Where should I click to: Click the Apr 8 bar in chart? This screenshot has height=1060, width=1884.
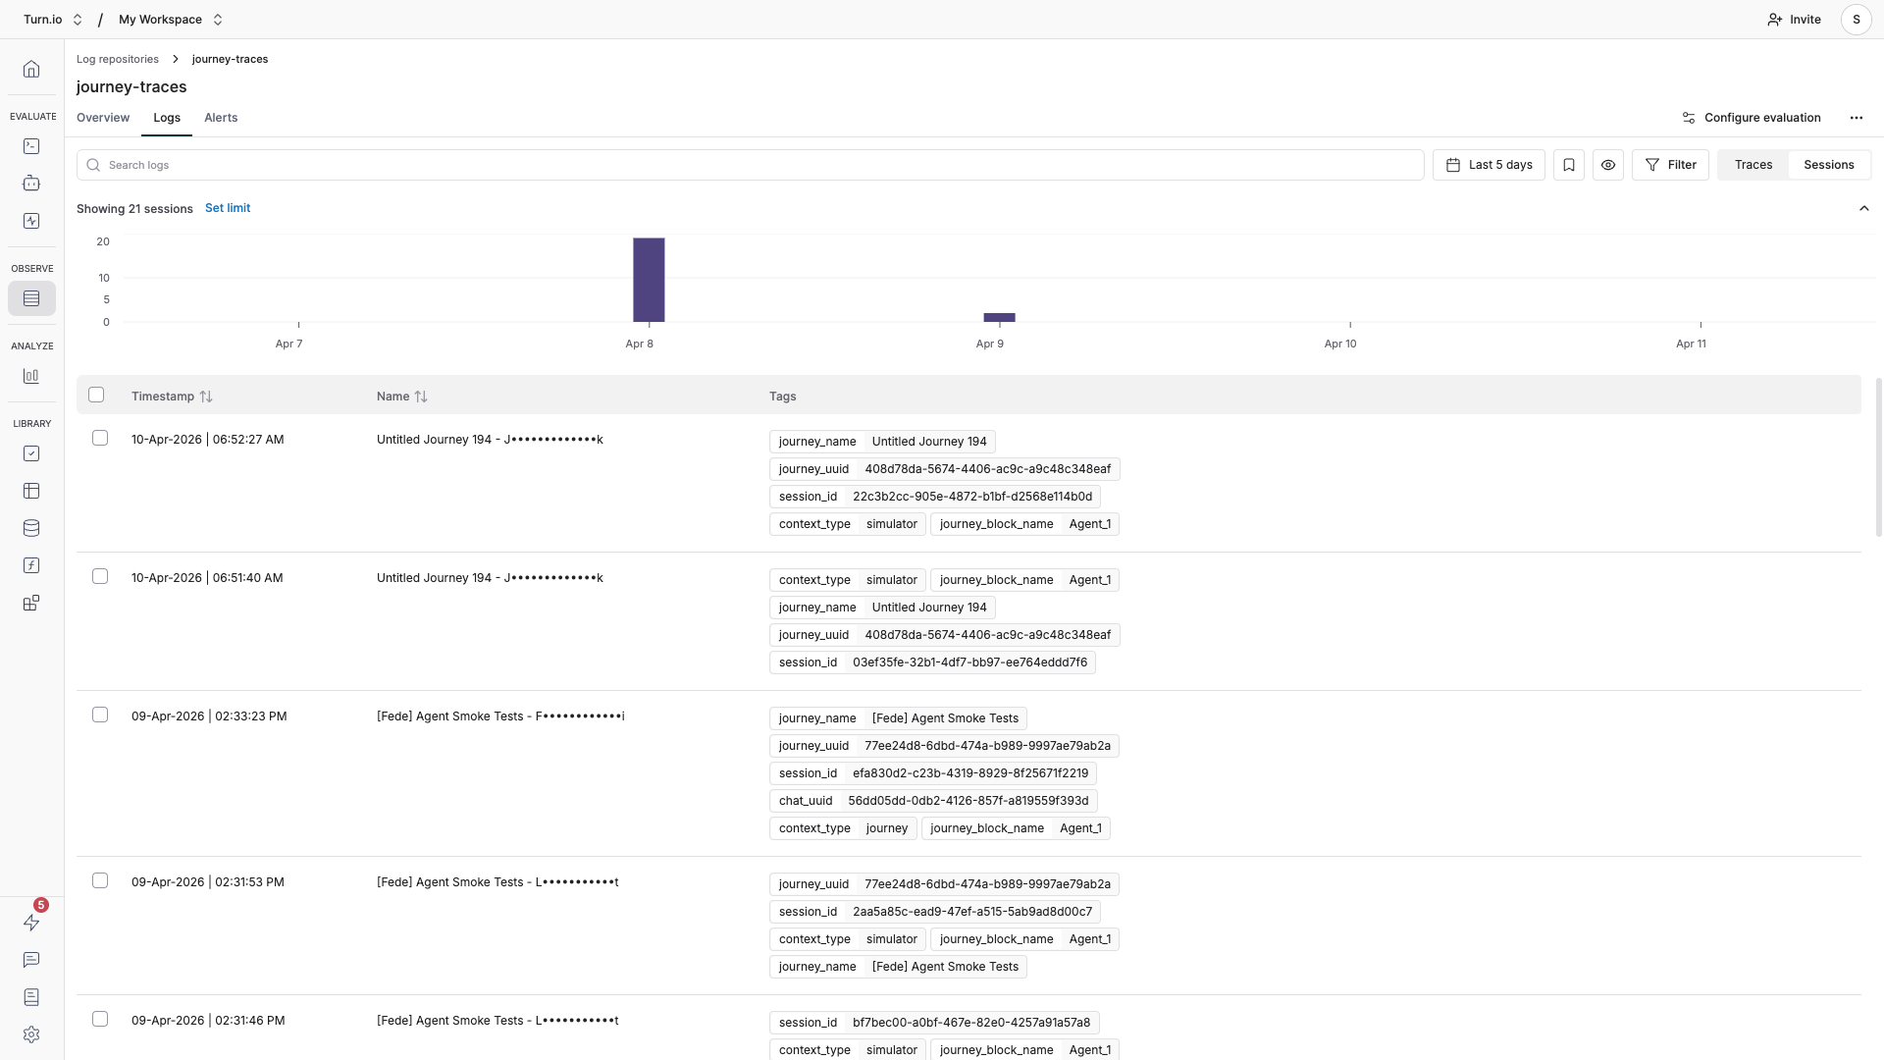coord(649,280)
